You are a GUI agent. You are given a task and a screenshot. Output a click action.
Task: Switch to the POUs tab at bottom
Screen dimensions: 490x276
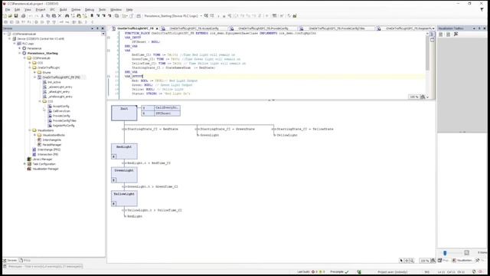(25, 261)
